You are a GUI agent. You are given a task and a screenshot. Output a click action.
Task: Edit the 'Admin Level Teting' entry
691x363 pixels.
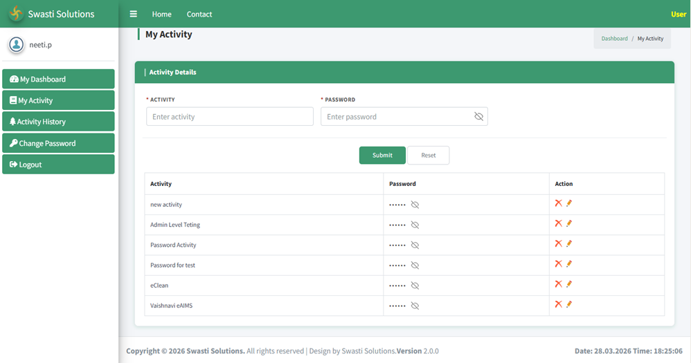569,223
